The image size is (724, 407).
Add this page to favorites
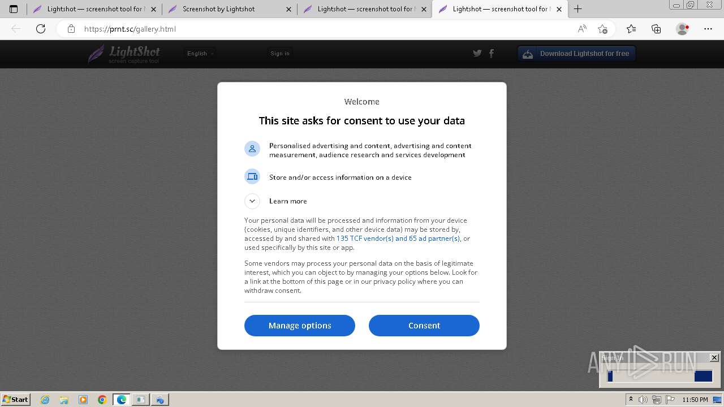602,29
